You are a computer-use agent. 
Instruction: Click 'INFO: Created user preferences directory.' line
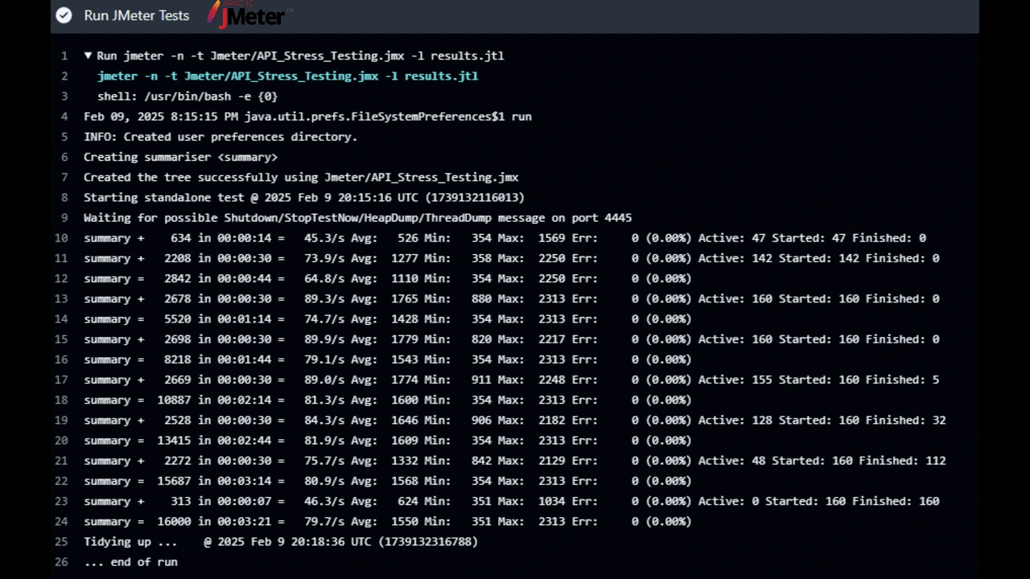(x=220, y=137)
